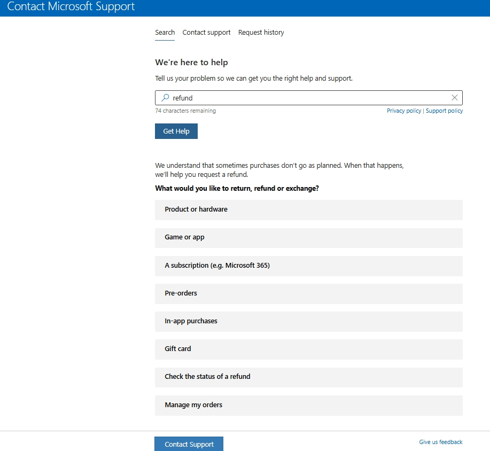
Task: Open the Privacy policy link
Action: coord(404,111)
